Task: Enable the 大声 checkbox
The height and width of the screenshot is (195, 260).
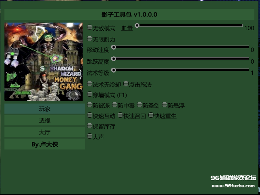Action: point(90,136)
